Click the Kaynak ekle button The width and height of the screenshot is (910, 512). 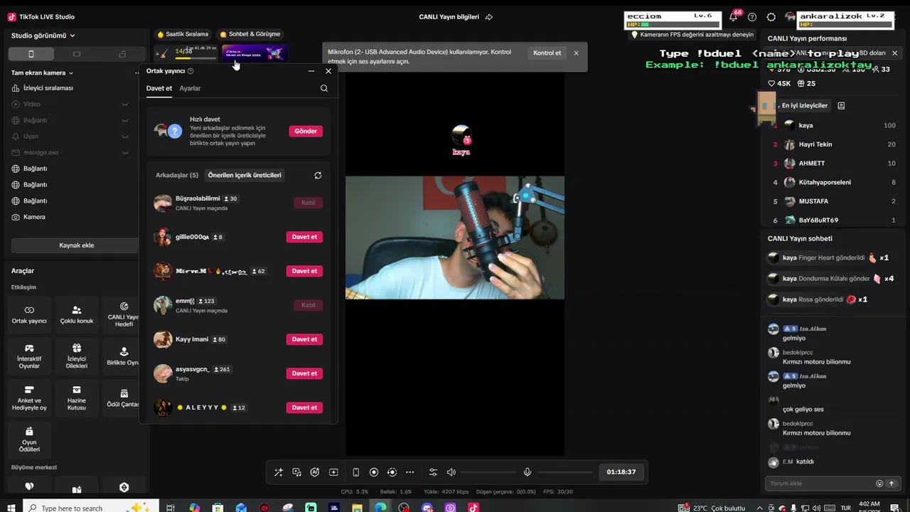click(77, 245)
